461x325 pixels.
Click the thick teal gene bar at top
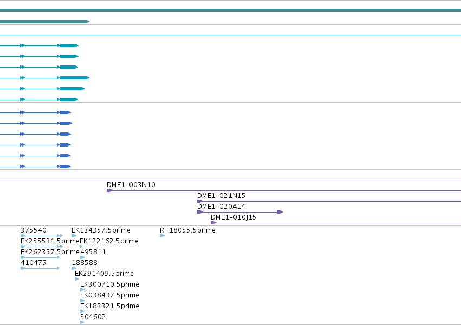(231, 10)
